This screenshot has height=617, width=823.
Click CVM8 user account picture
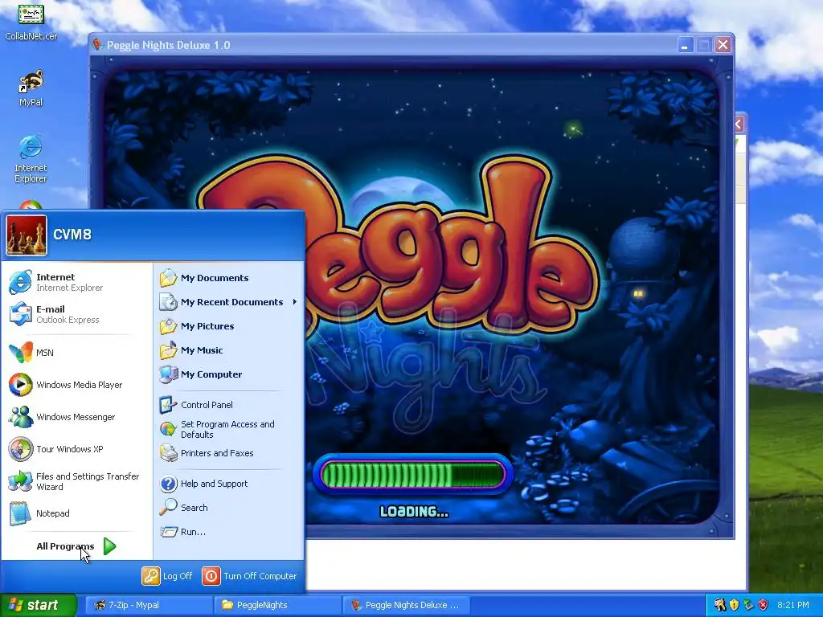(x=27, y=235)
